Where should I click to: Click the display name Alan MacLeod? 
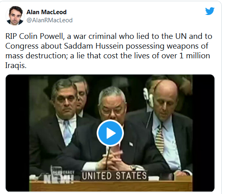(x=46, y=12)
